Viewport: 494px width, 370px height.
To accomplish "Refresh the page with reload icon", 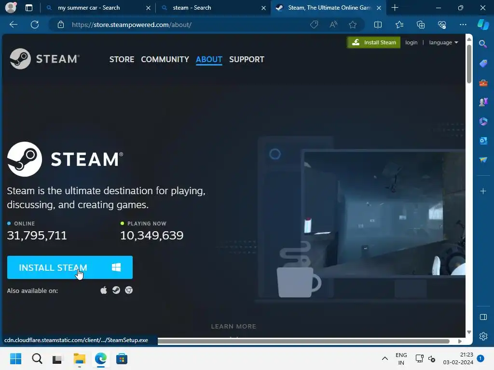I will click(35, 25).
